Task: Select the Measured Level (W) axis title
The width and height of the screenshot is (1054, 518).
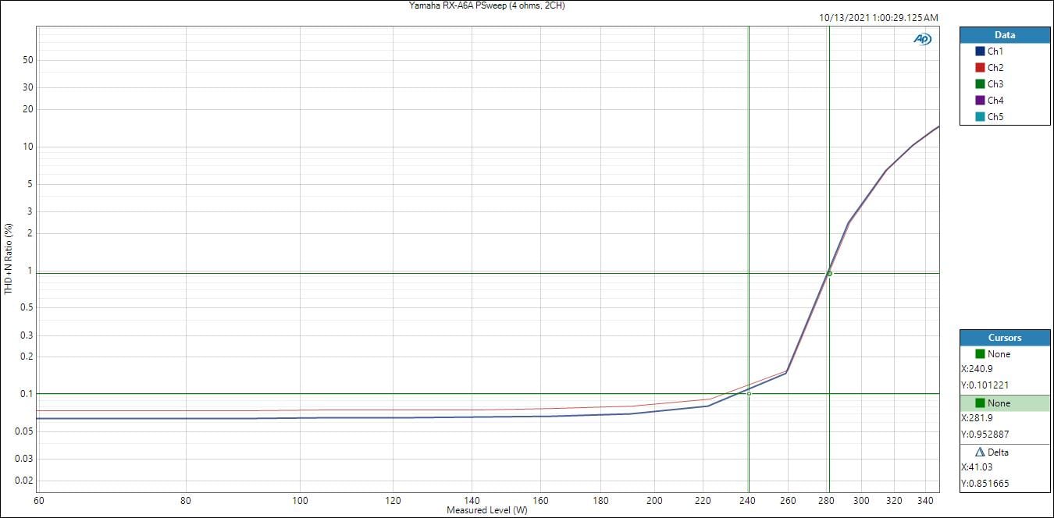Action: click(487, 510)
